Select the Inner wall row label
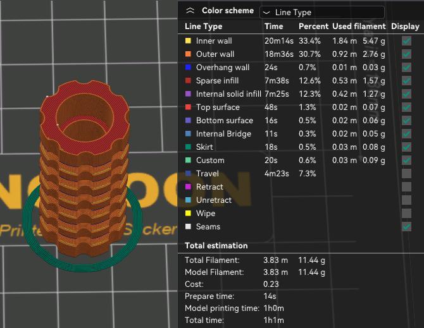Image resolution: width=424 pixels, height=328 pixels. 214,41
